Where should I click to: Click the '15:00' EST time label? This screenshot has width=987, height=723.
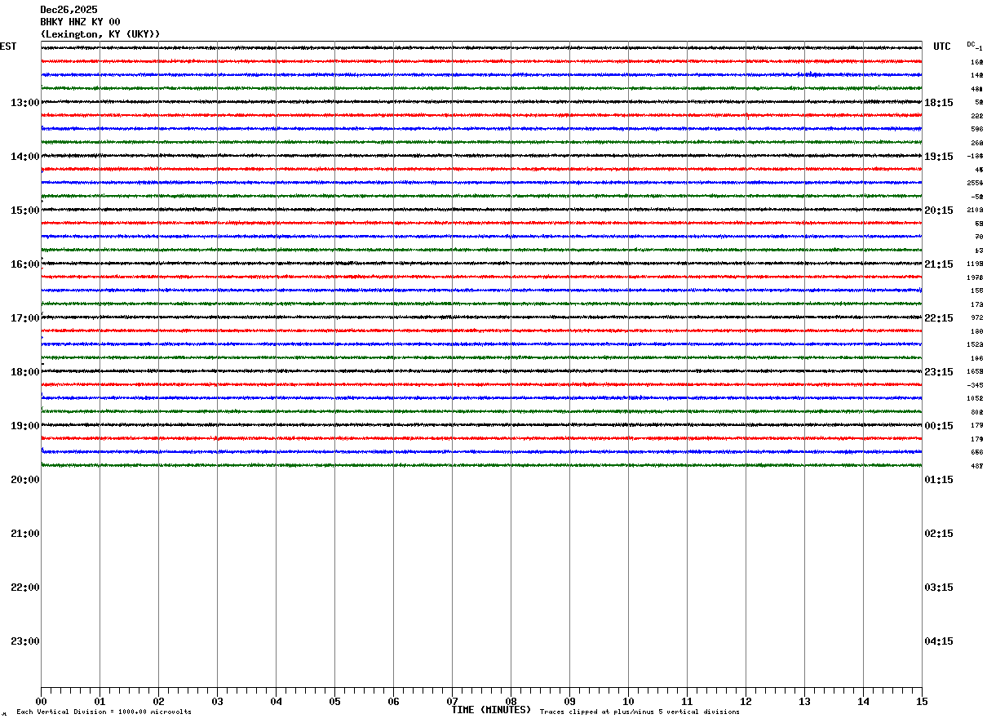click(24, 211)
